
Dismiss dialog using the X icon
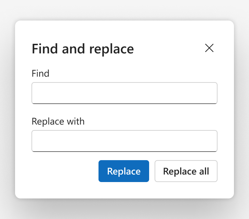point(209,48)
